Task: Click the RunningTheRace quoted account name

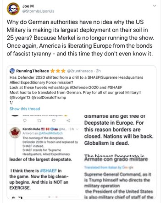Action: pos(33,71)
